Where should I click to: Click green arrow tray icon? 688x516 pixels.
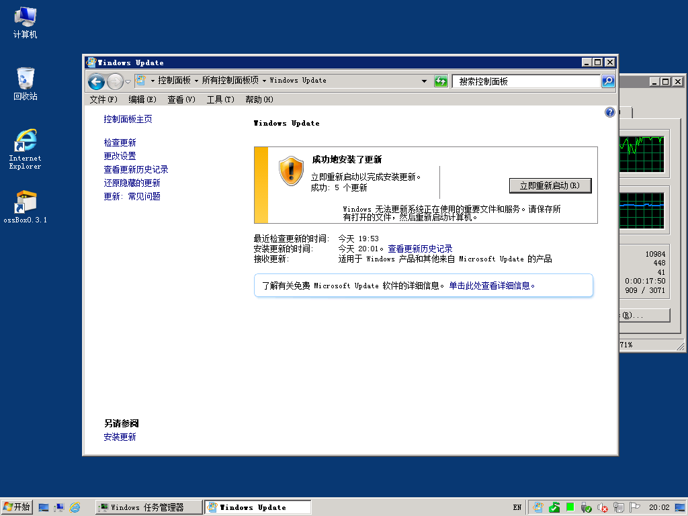pyautogui.click(x=554, y=508)
